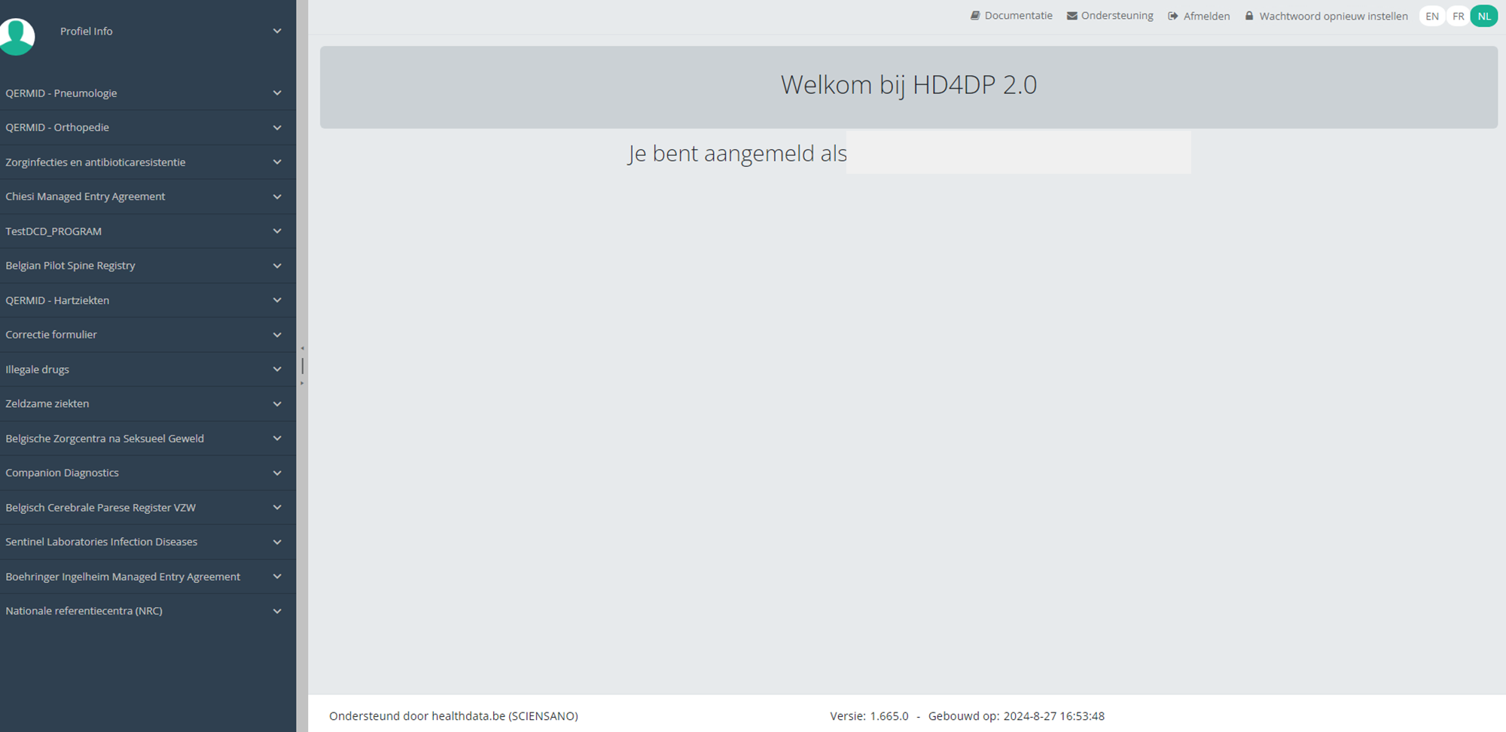Click the green user avatar icon

(x=17, y=35)
